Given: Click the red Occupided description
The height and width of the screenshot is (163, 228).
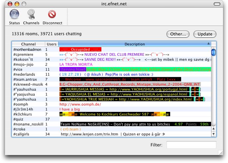Looking at the screenshot, I should (80, 49).
